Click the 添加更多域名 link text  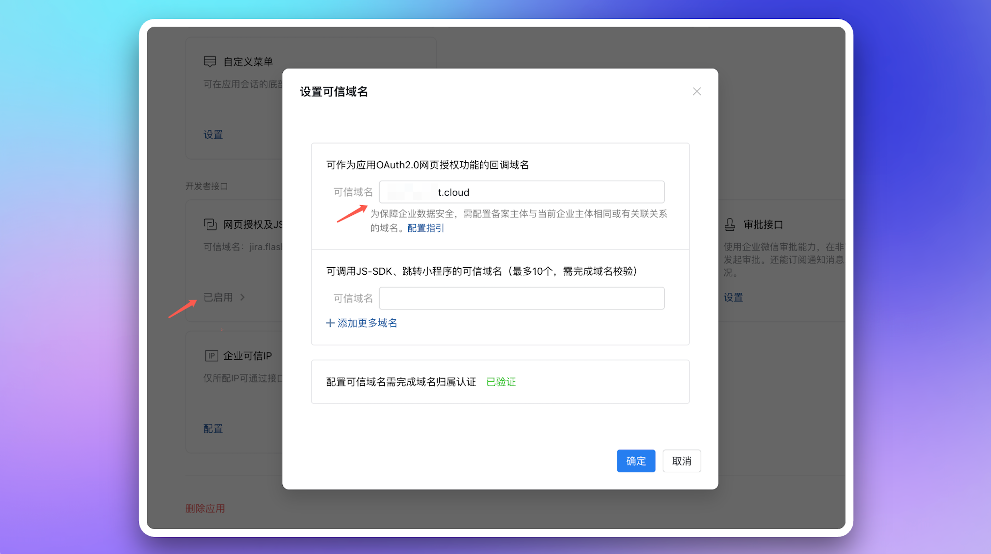coord(367,323)
